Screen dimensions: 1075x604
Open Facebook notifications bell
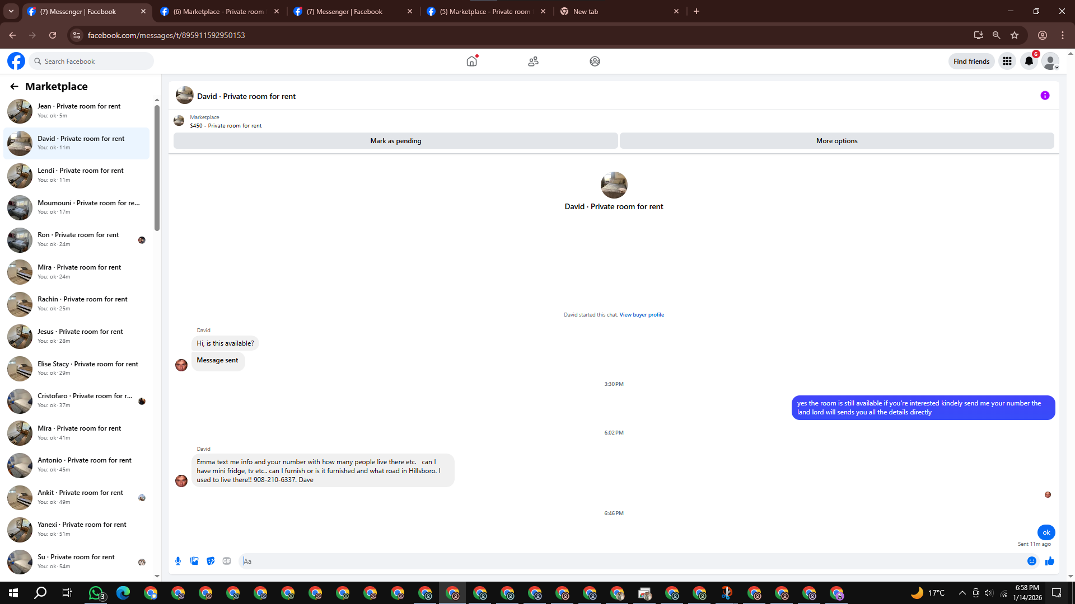tap(1029, 61)
